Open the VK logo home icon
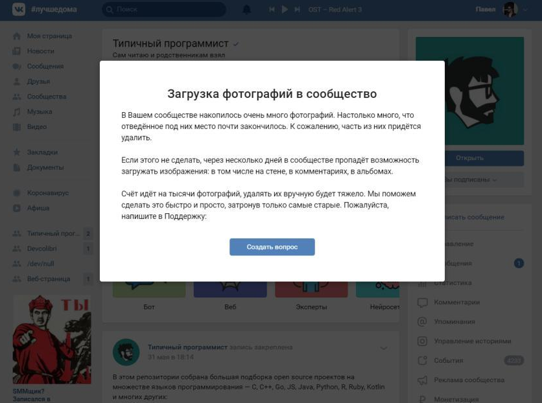Image resolution: width=542 pixels, height=403 pixels. click(x=19, y=9)
